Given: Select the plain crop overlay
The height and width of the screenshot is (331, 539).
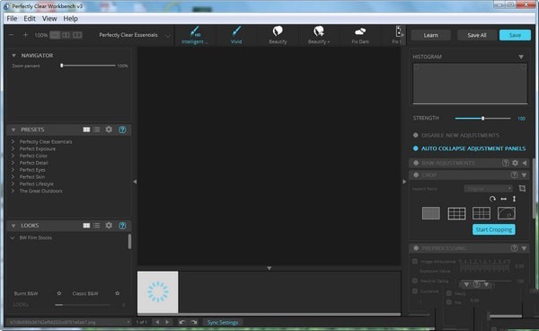Looking at the screenshot, I should (430, 213).
